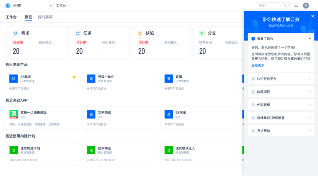The image size is (318, 176).
Task: Click the green icon of 到家精选 build plan
Action: (91, 150)
